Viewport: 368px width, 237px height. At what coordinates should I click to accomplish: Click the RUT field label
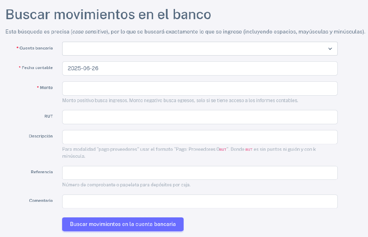coord(49,116)
